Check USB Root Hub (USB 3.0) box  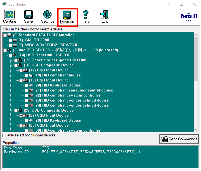point(11,55)
